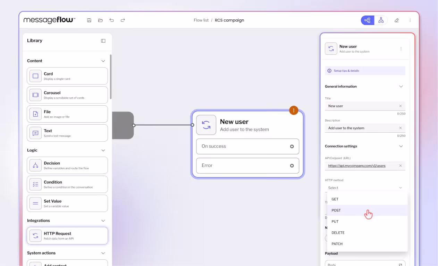438x266 pixels.
Task: Click the Decision icon in the Logic section
Action: tap(35, 165)
